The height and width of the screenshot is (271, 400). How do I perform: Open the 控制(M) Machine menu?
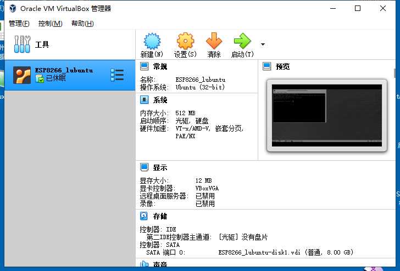[x=50, y=24]
